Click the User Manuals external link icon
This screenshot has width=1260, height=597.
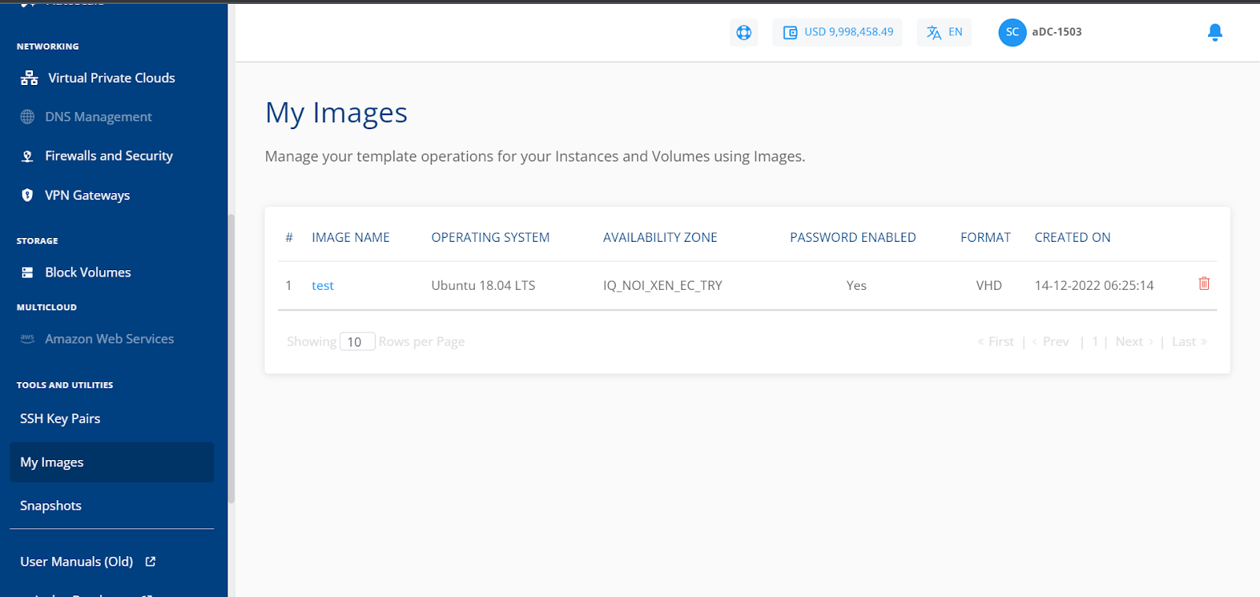pyautogui.click(x=150, y=562)
